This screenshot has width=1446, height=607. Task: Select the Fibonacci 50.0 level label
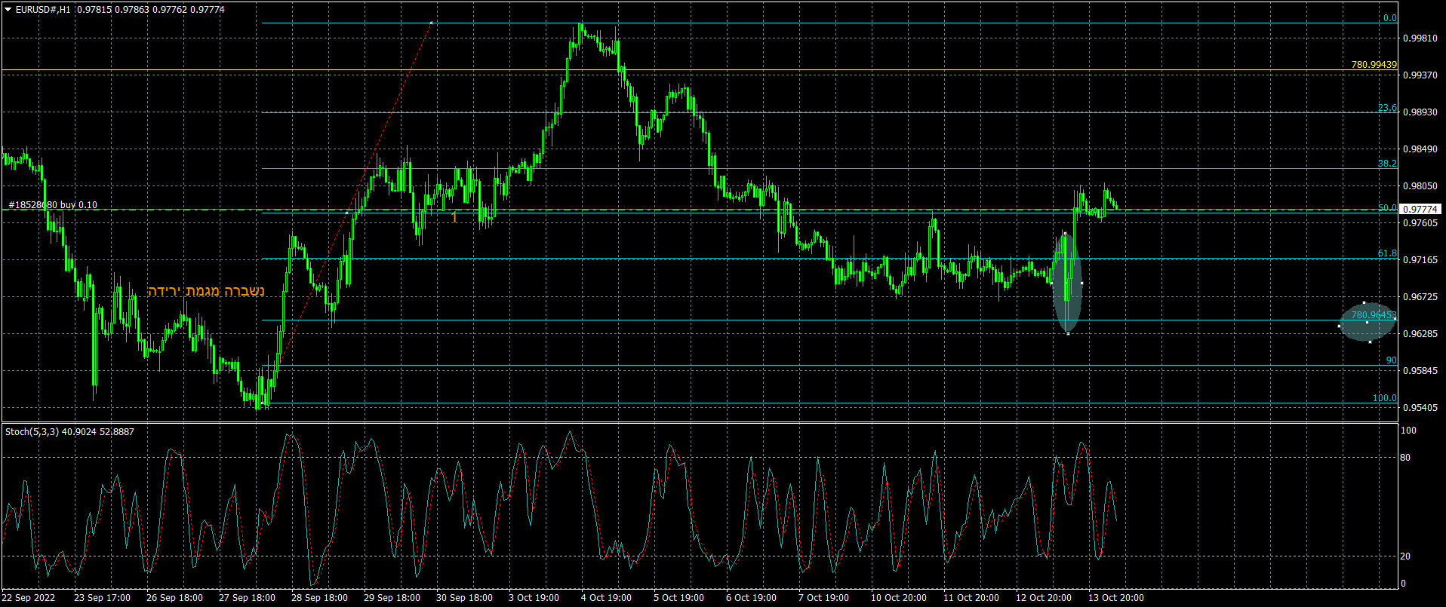pos(1387,208)
